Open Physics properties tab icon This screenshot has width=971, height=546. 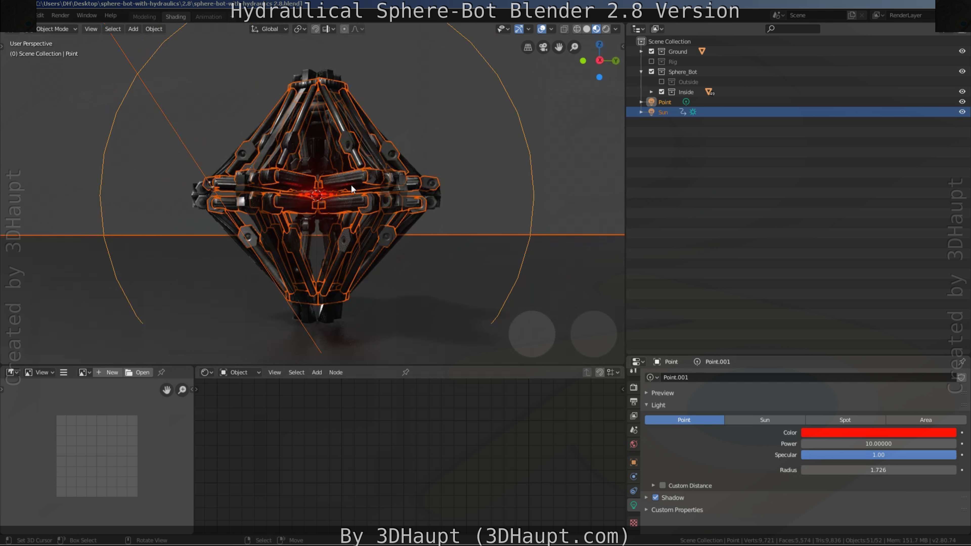point(634,477)
